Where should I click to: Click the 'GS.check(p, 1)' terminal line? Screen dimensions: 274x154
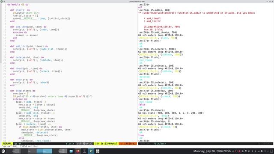coord(154,121)
